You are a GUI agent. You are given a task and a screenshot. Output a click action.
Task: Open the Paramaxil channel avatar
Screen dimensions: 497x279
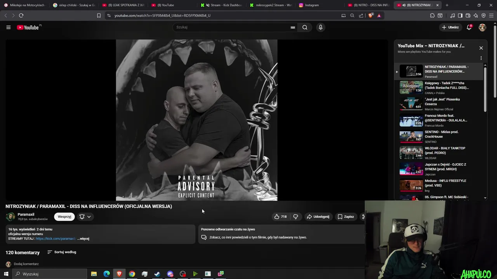tap(10, 217)
